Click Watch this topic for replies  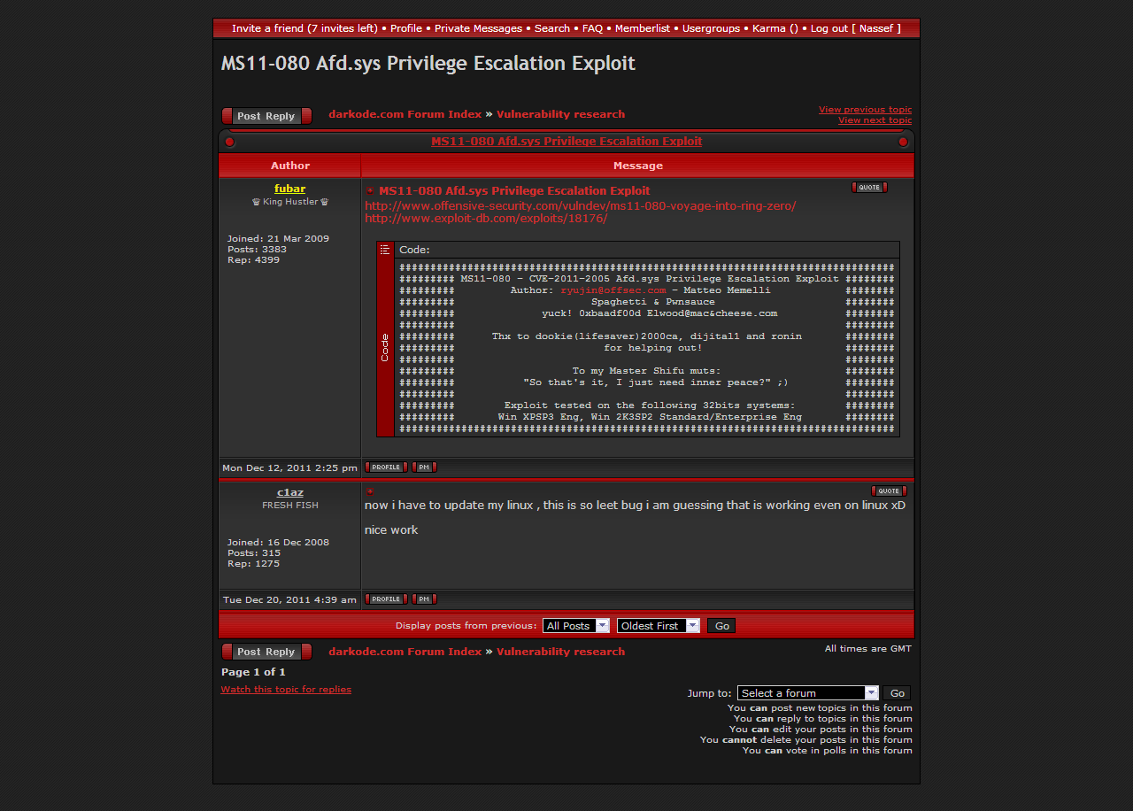point(286,690)
